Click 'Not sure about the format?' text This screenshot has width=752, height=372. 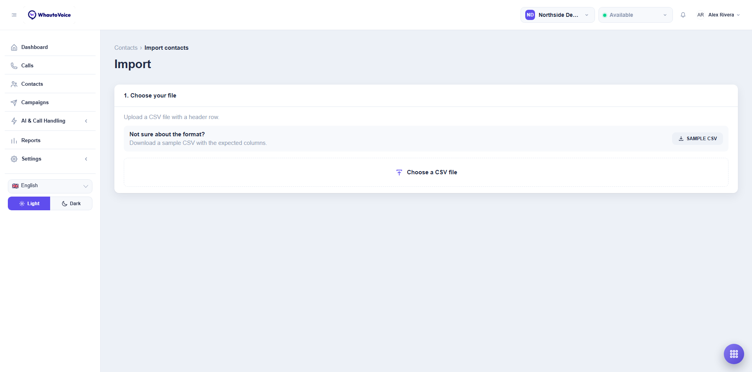tap(167, 134)
